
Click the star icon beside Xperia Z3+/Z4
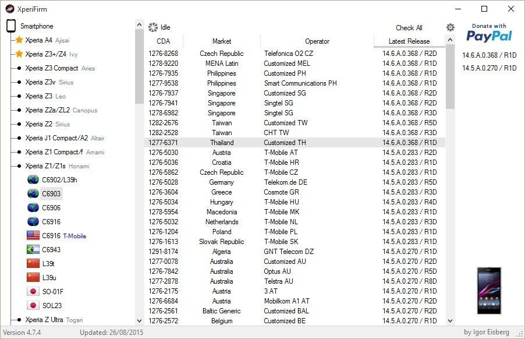tap(19, 54)
